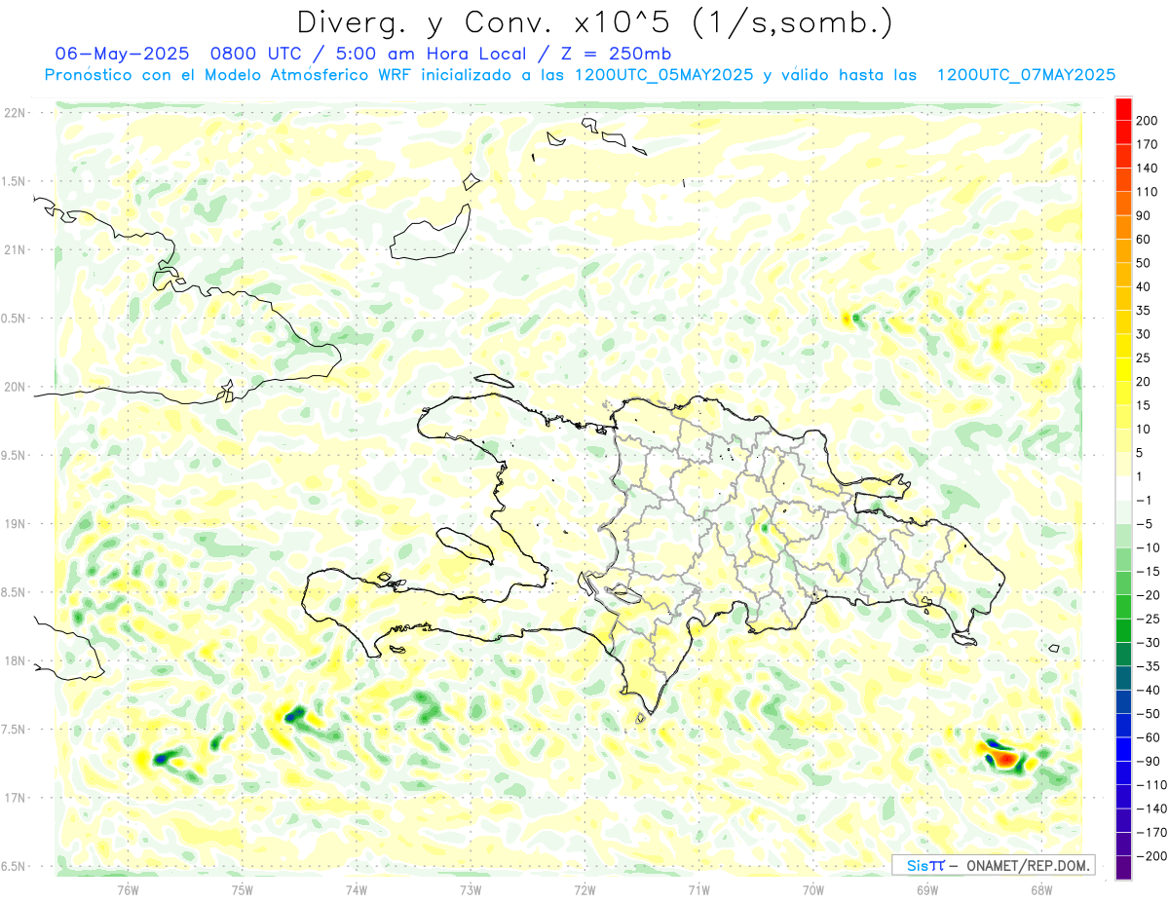Viewport: 1169px width, 903px height.
Task: Click the '69W' longitude label
Action: coord(927,889)
